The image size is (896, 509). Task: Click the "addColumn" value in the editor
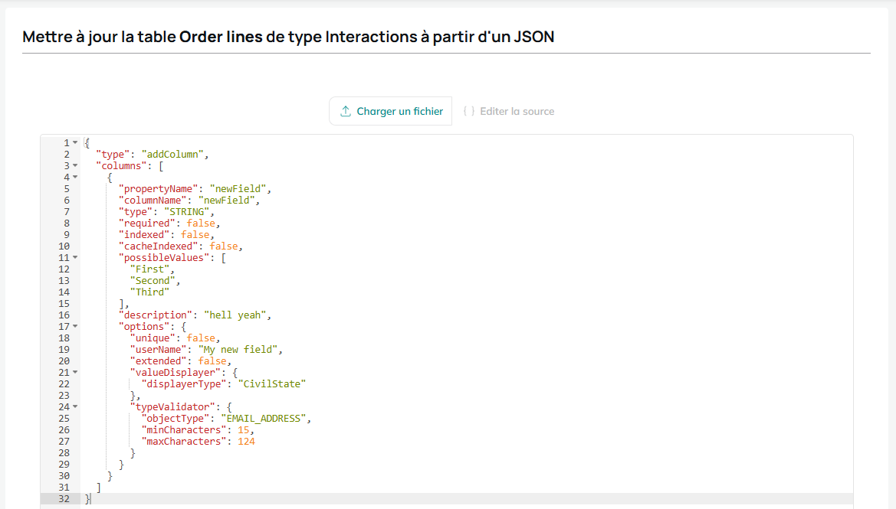tap(172, 154)
